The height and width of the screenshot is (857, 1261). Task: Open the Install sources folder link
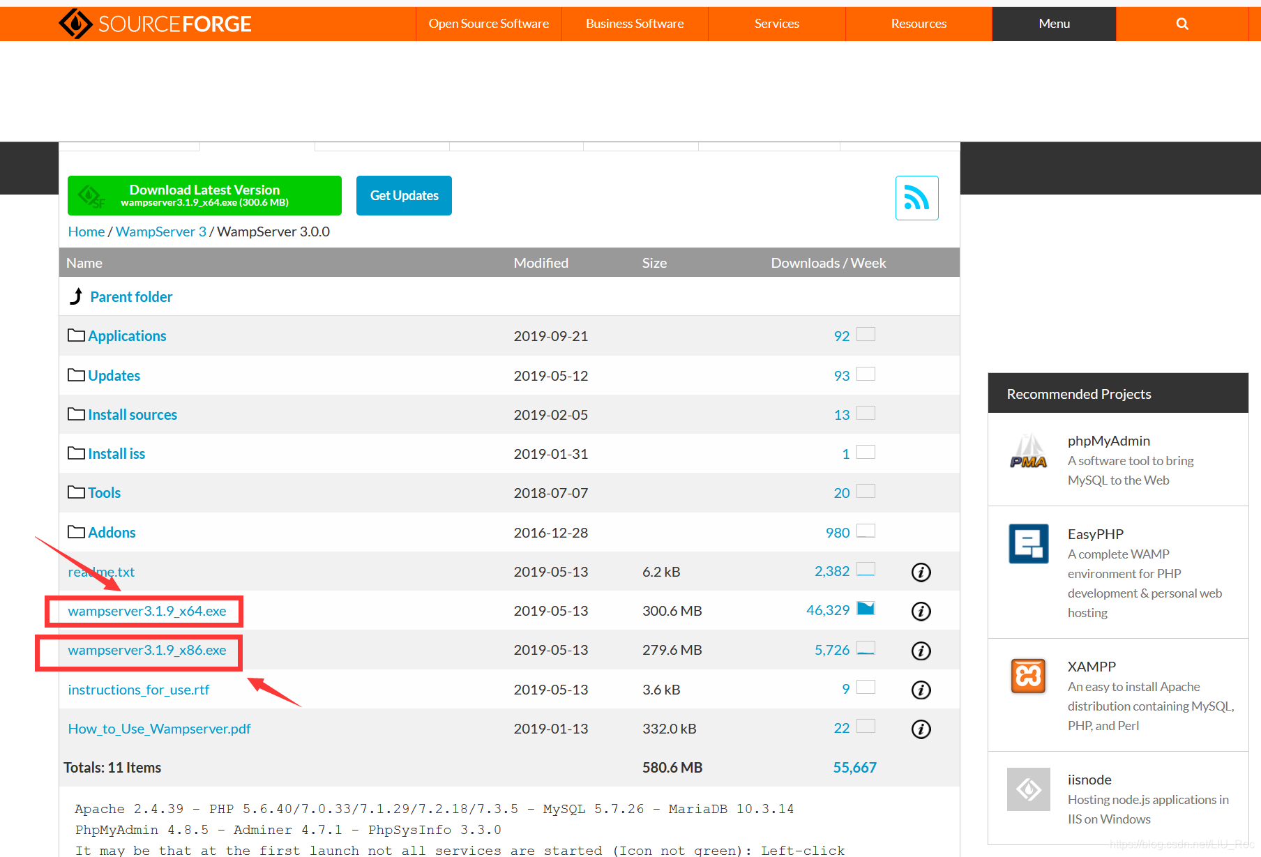133,415
